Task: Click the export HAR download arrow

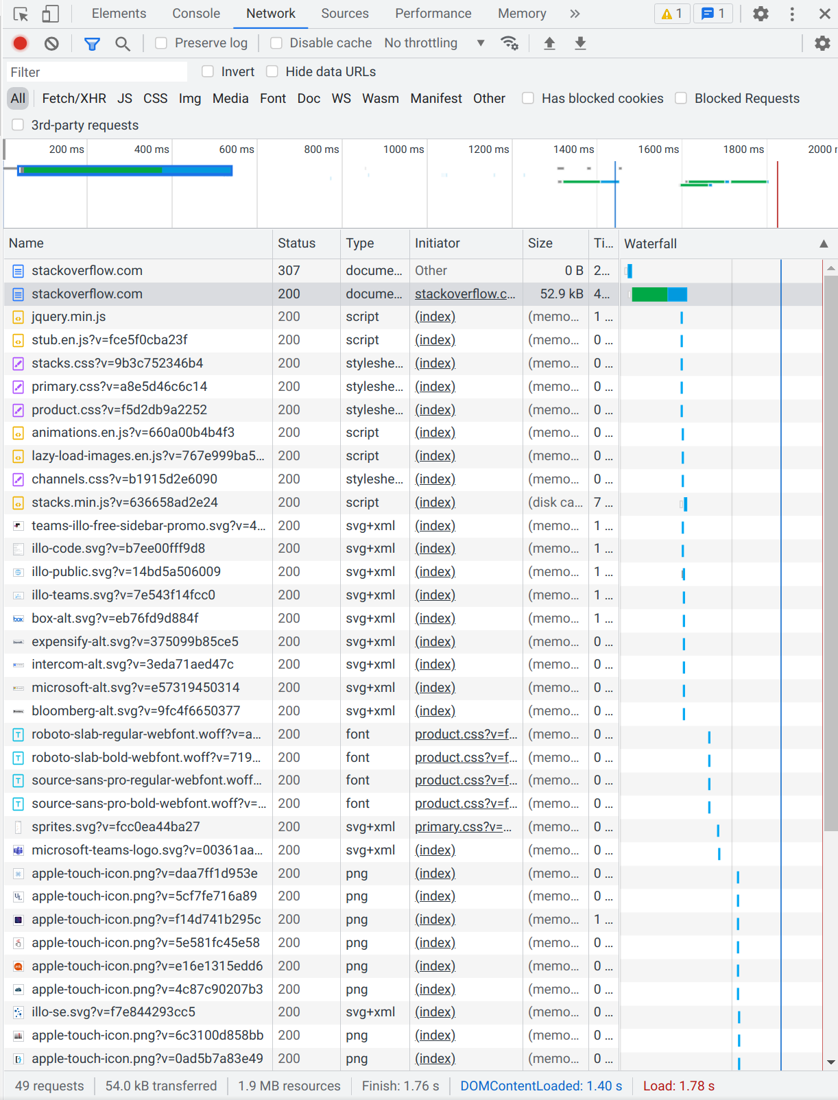Action: coord(580,43)
